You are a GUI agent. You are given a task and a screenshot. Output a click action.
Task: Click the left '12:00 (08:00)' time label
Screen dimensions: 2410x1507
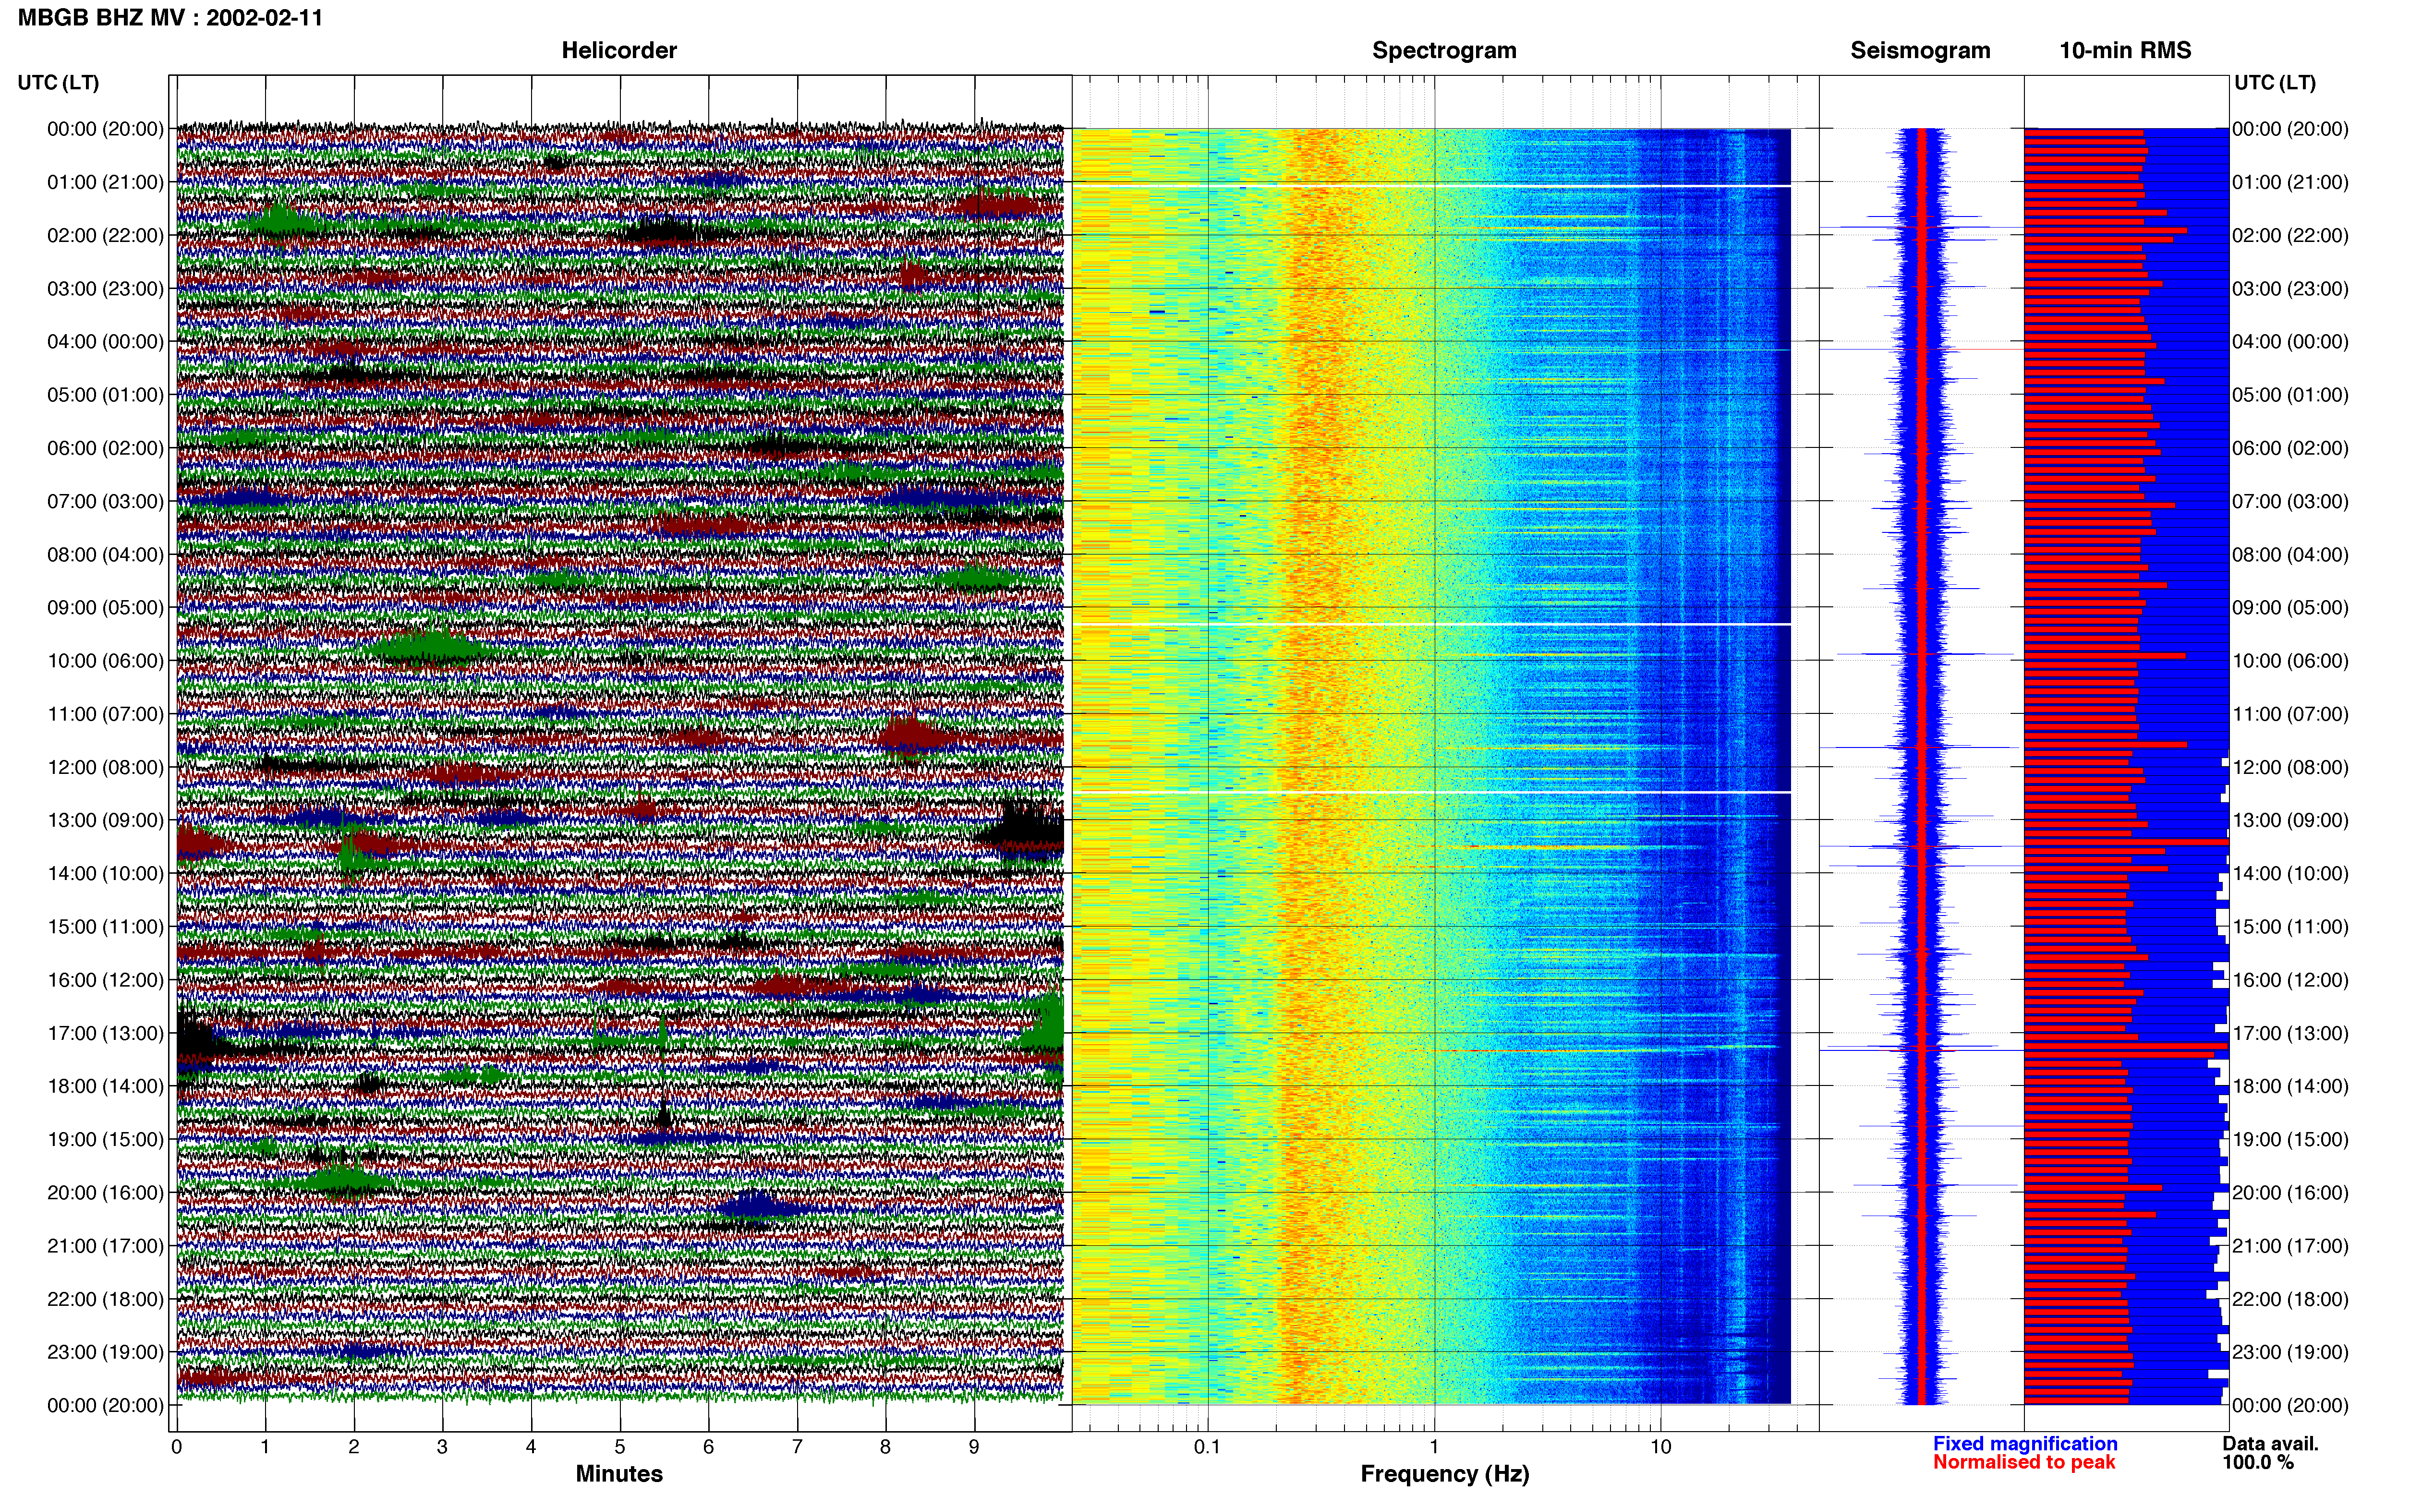point(106,768)
